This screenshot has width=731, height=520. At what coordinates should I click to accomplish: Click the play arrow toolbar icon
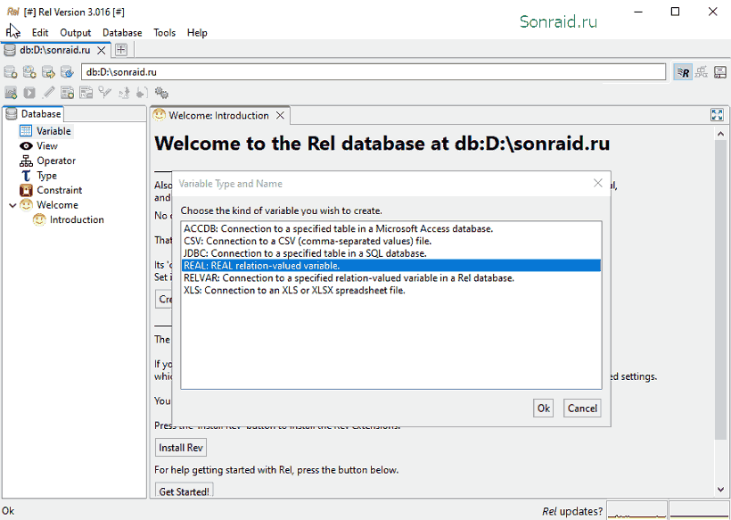pyautogui.click(x=29, y=93)
